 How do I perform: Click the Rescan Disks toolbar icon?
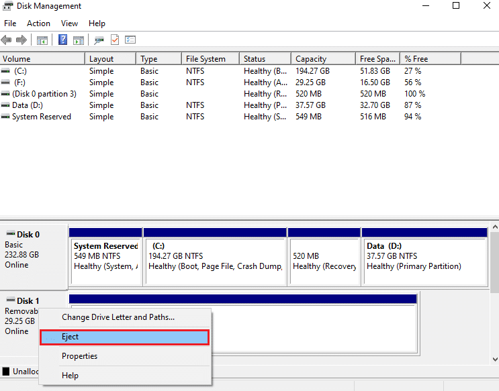(99, 40)
